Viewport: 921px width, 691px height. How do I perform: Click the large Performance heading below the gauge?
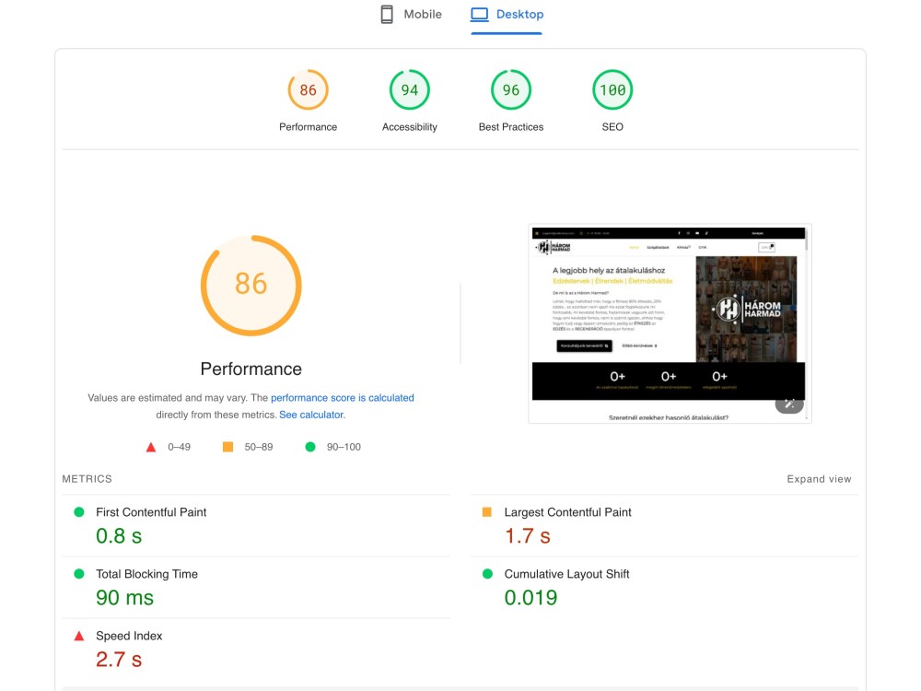click(x=251, y=369)
